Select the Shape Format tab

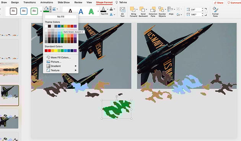point(104,2)
